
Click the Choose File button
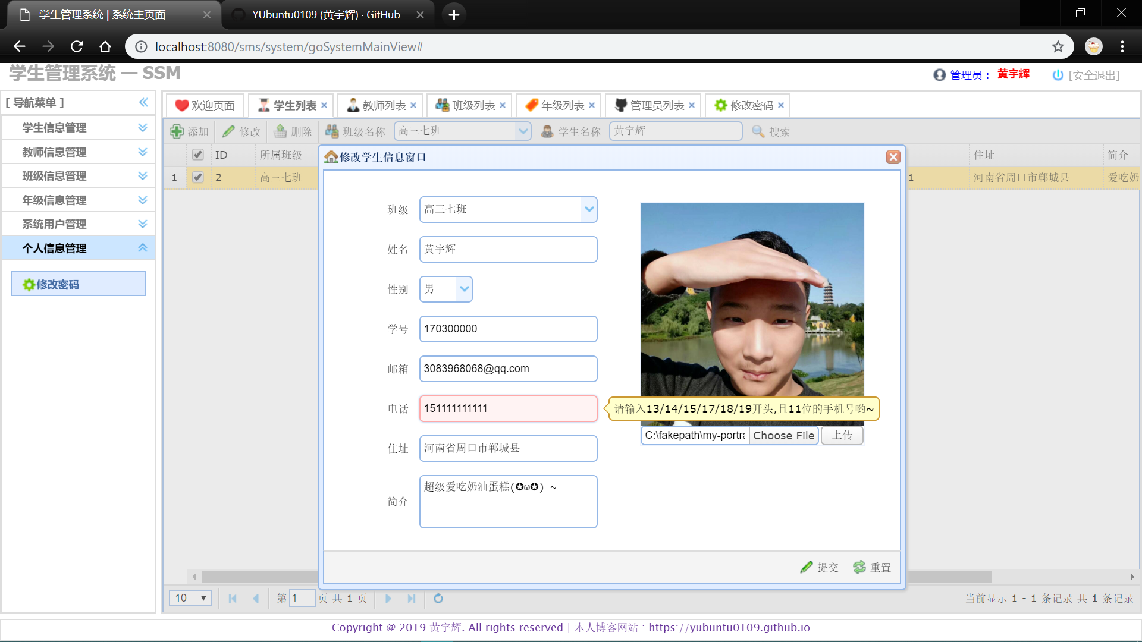point(783,435)
